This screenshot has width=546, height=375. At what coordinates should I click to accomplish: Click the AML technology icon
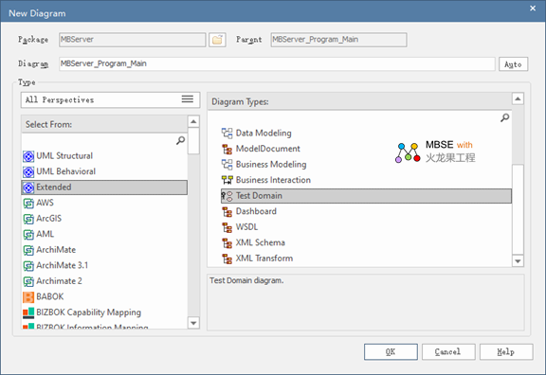[x=28, y=235]
